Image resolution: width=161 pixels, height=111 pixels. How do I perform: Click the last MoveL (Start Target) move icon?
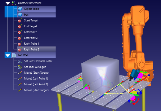(20, 90)
